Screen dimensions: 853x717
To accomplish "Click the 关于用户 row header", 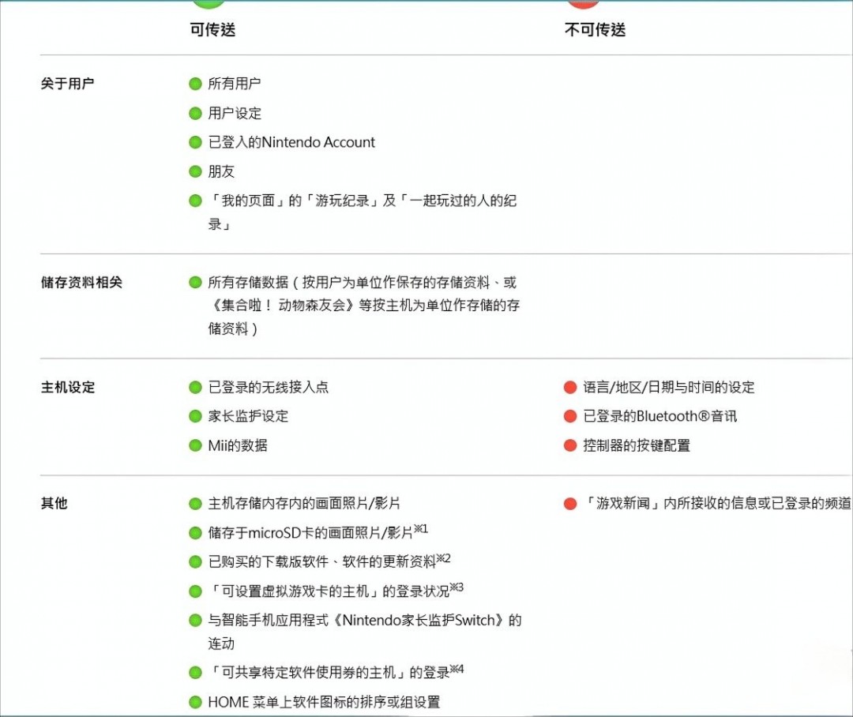I will pos(67,84).
